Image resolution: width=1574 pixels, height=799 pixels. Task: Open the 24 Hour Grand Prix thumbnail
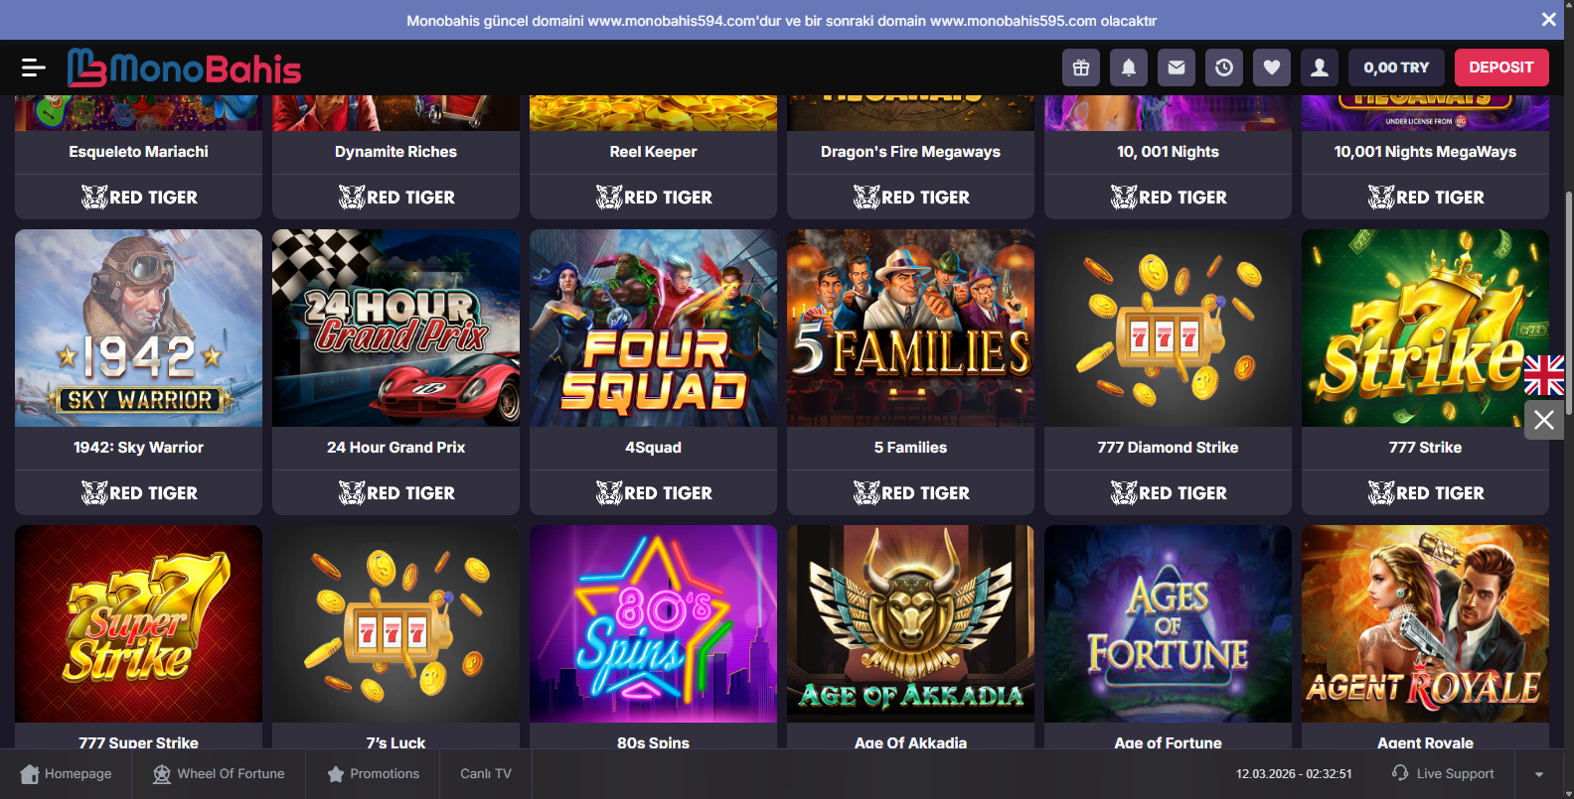coord(396,329)
